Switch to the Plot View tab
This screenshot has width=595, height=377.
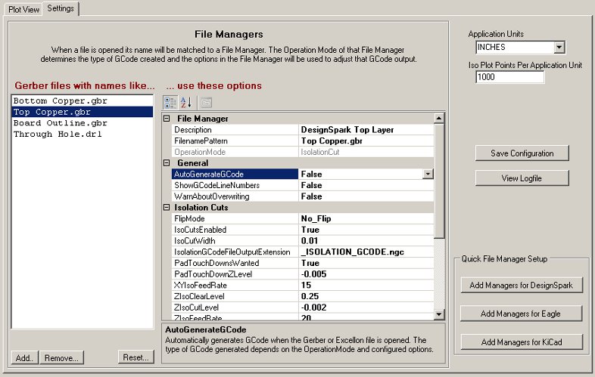[23, 8]
